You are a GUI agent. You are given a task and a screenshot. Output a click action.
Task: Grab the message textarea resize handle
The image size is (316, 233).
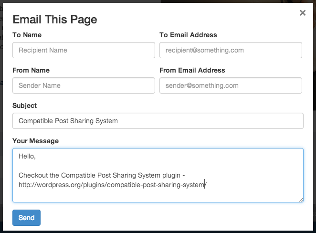coord(301,200)
